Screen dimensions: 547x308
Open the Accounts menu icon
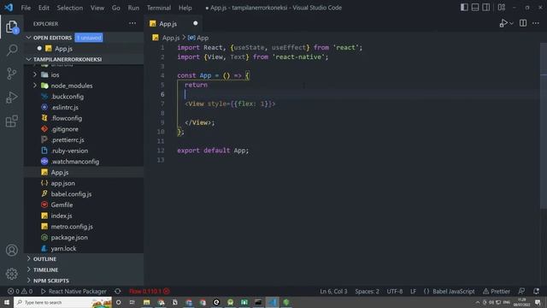[x=11, y=250]
